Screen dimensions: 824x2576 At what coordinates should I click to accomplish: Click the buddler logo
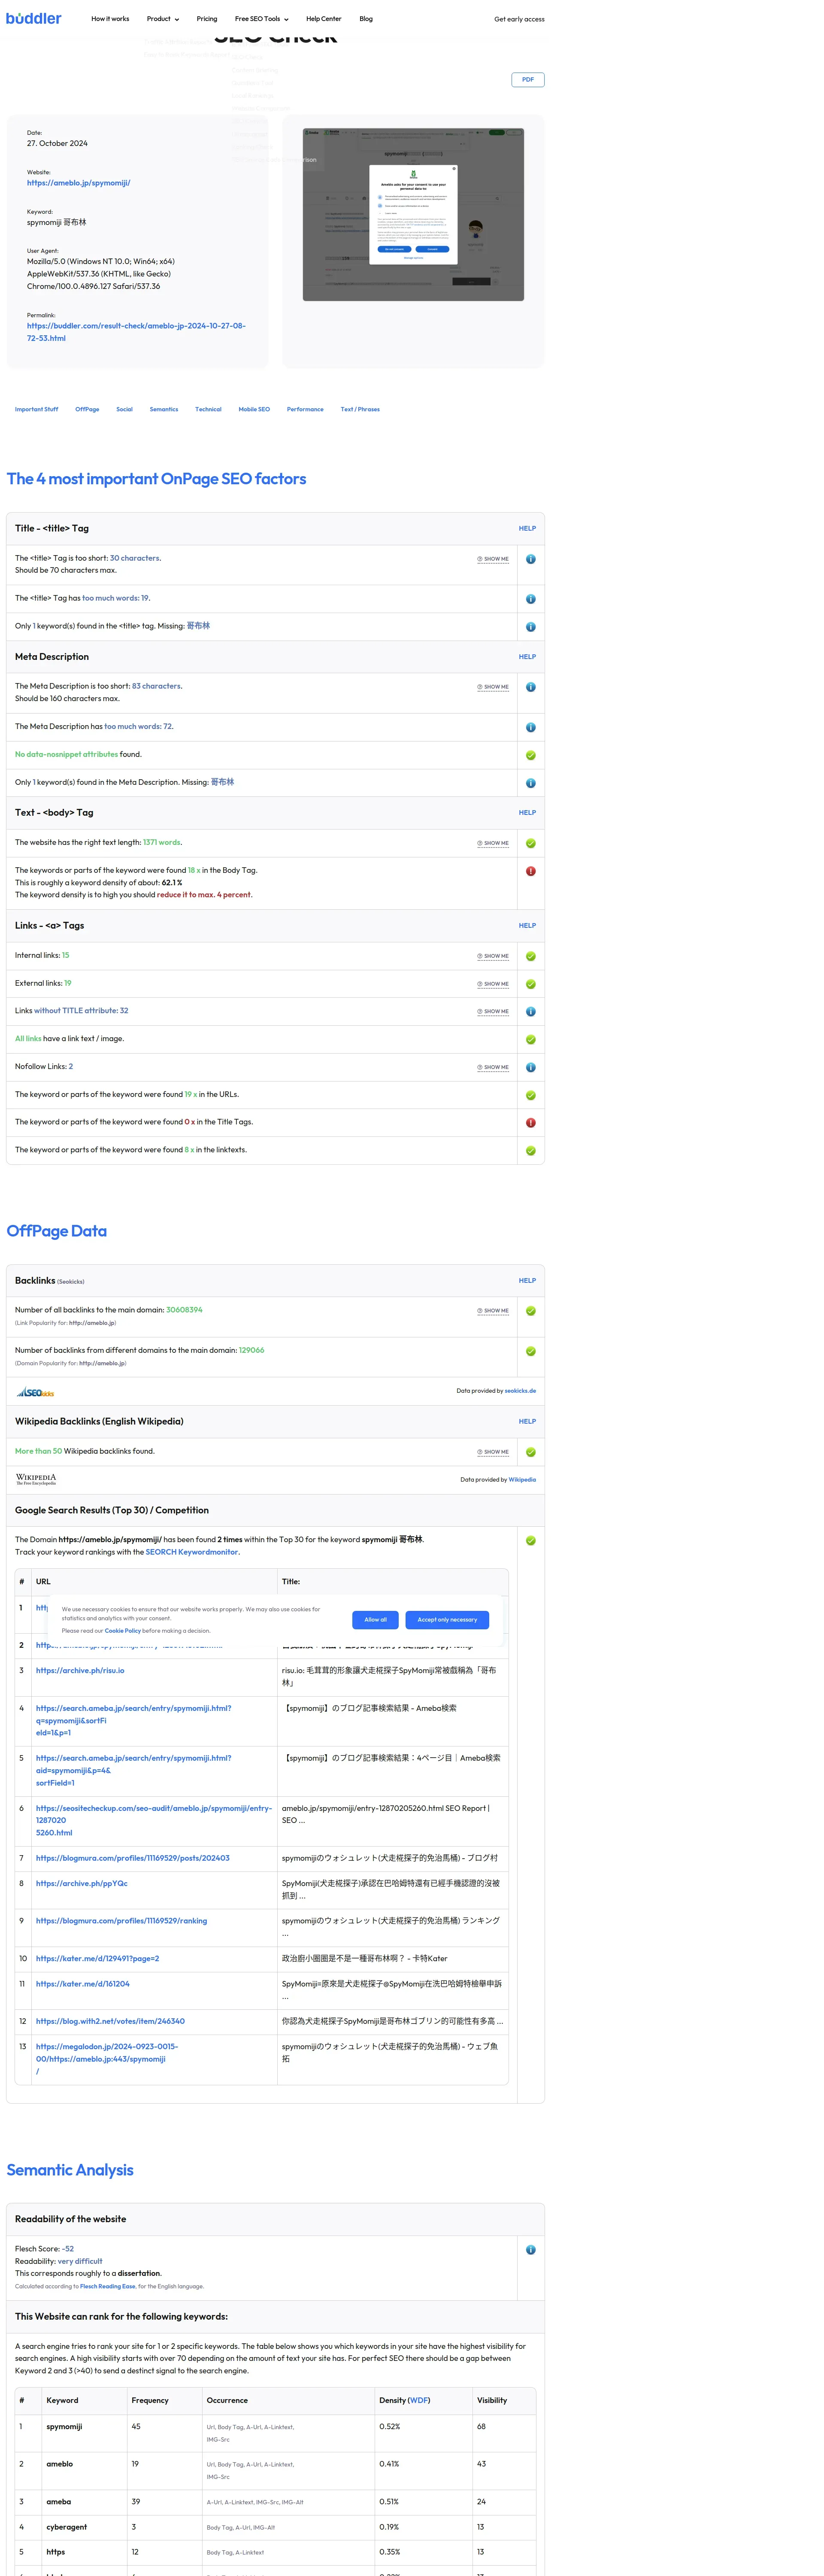(34, 18)
